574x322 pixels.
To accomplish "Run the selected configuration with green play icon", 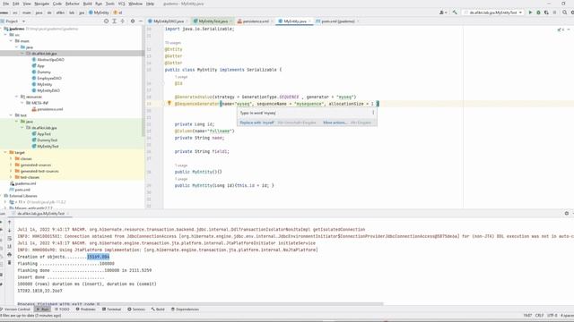I will coord(530,13).
